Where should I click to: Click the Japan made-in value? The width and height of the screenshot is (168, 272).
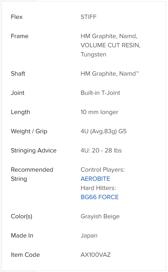(x=89, y=236)
